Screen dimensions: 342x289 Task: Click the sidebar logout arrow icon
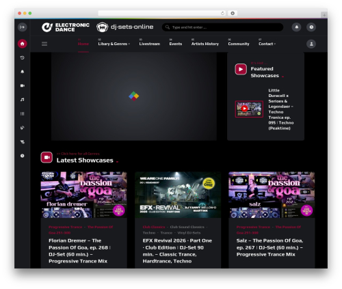pyautogui.click(x=23, y=27)
